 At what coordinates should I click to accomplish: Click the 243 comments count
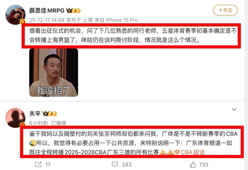(x=127, y=165)
